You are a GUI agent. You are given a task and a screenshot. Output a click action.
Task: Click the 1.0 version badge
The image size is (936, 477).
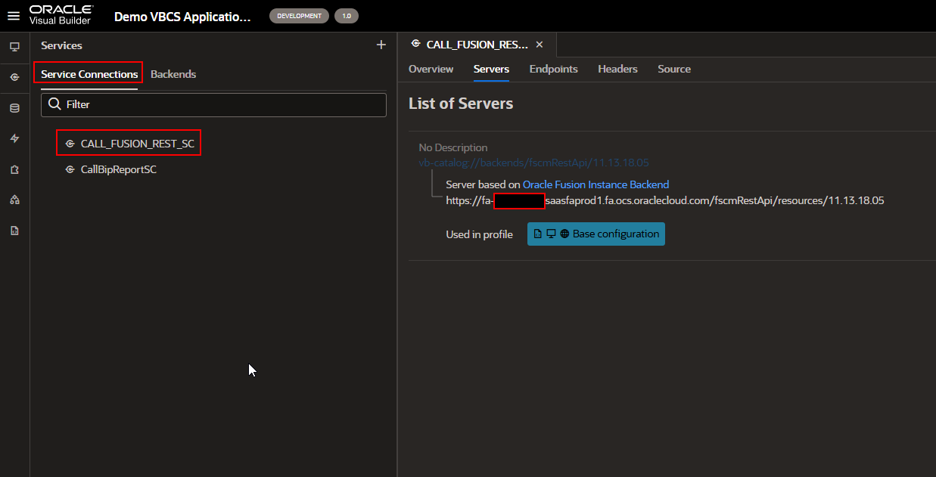347,16
